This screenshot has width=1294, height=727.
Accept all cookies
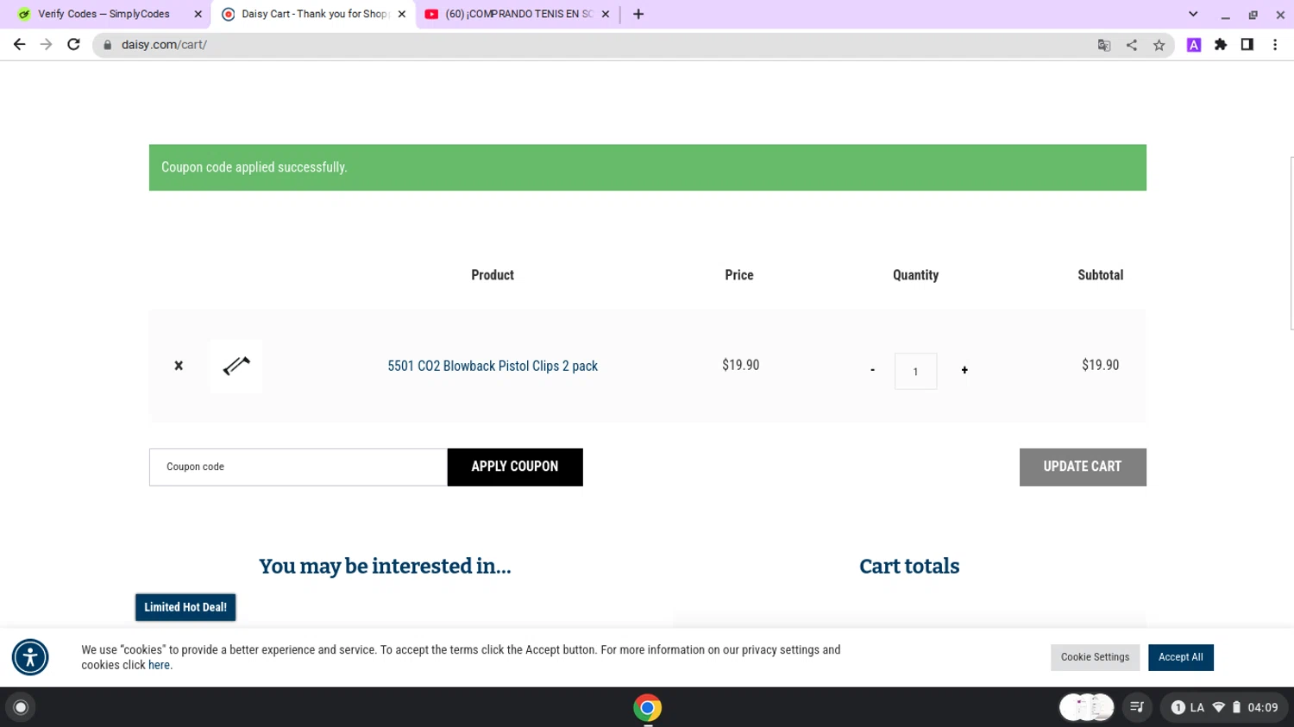coord(1180,657)
